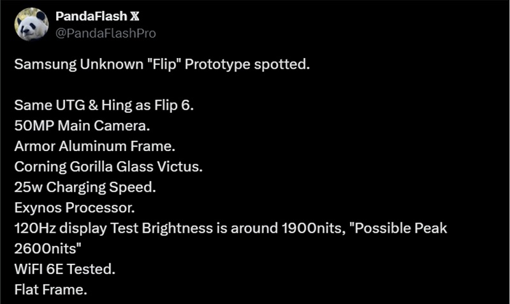This screenshot has height=304, width=510.
Task: Select the '25w Charging Speed' line
Action: tap(85, 187)
